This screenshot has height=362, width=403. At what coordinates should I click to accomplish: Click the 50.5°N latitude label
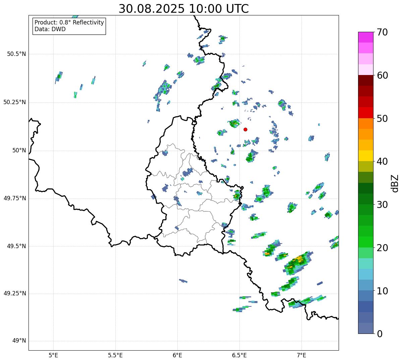pyautogui.click(x=16, y=54)
